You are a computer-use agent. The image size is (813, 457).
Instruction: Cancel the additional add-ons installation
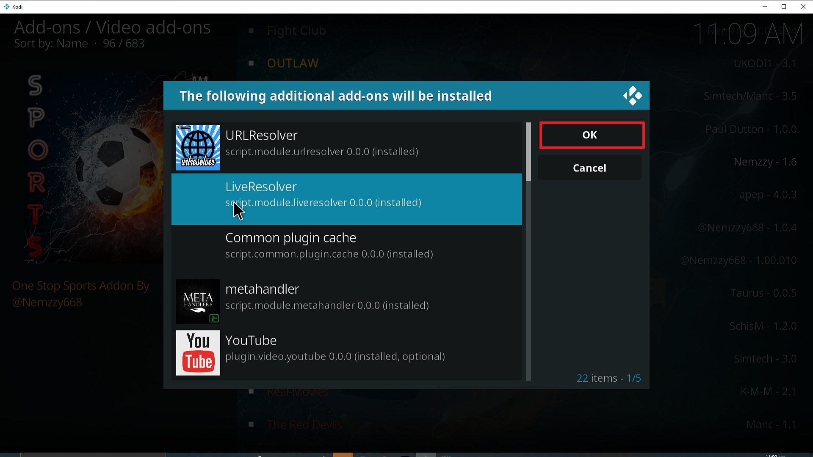click(589, 168)
